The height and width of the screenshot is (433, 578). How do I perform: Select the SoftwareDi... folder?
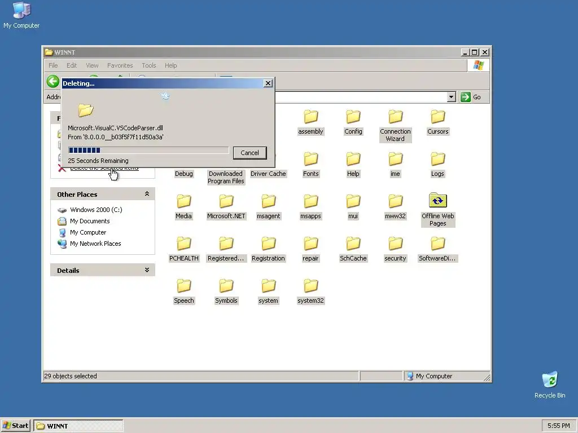tap(437, 249)
